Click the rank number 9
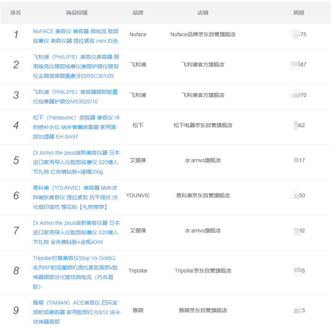The width and height of the screenshot is (331, 329). (16, 310)
